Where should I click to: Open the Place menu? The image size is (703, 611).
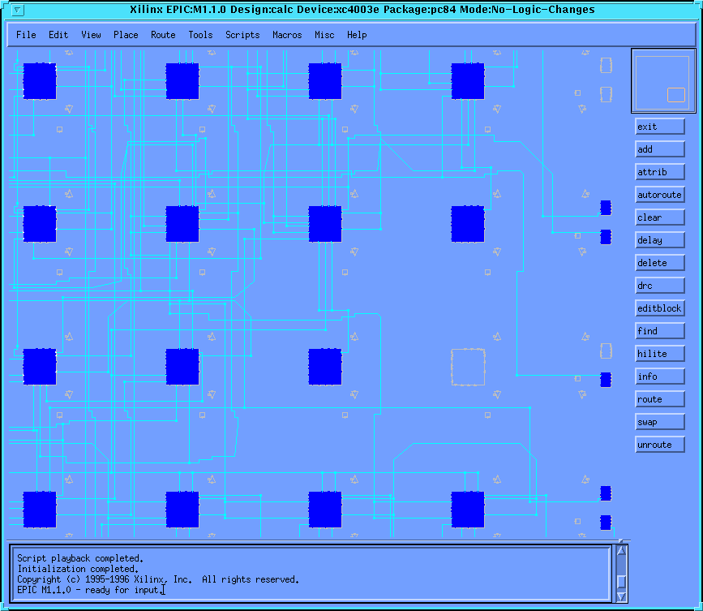click(126, 35)
